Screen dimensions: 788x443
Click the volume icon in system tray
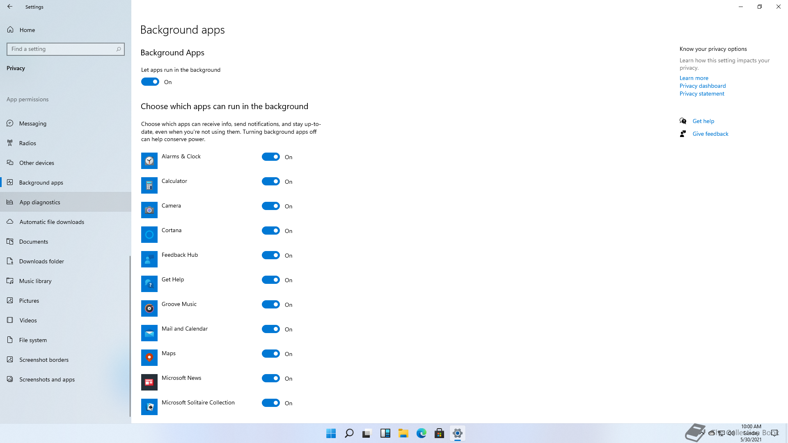point(731,433)
